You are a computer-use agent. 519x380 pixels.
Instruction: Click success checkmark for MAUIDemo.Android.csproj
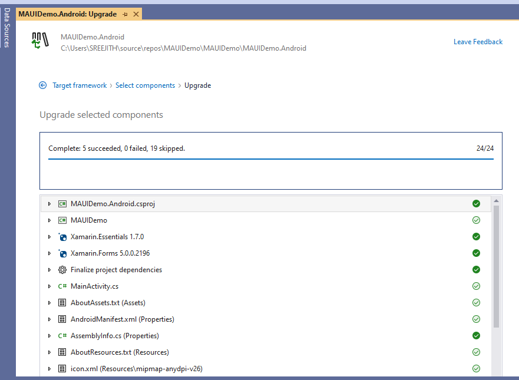(x=477, y=204)
